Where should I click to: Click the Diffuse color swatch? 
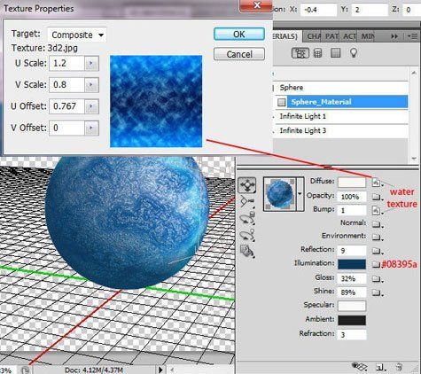coord(352,183)
